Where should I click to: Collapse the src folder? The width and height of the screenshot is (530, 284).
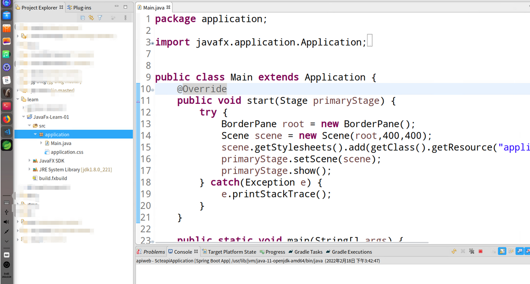coord(29,125)
